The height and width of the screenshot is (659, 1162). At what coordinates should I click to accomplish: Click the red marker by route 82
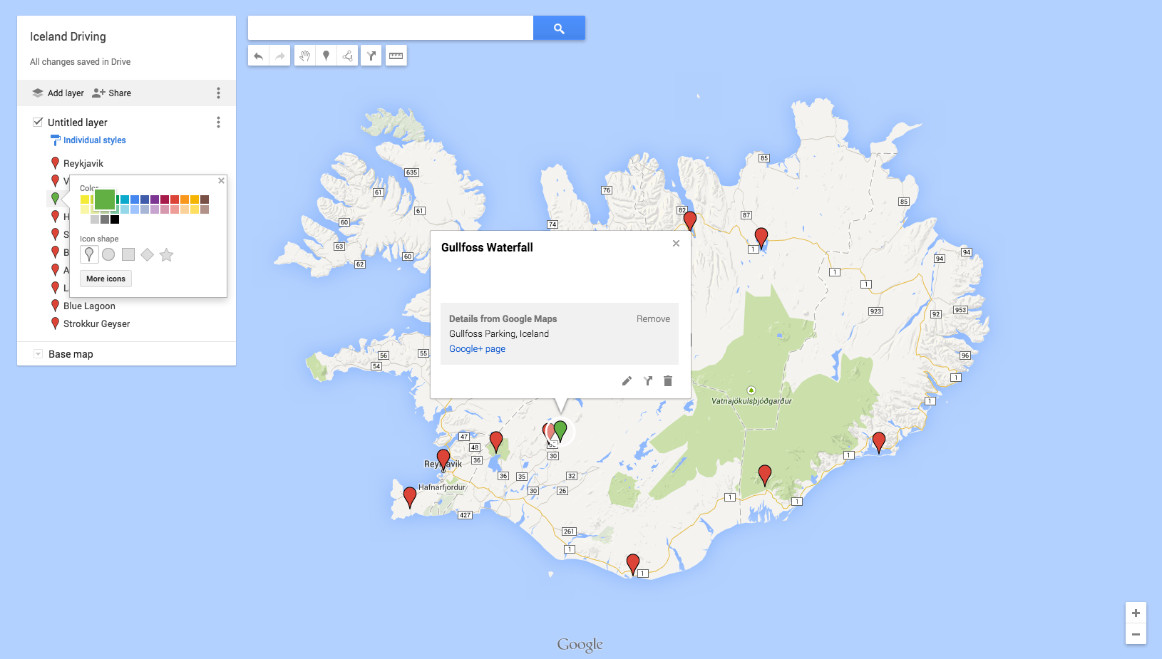(690, 220)
